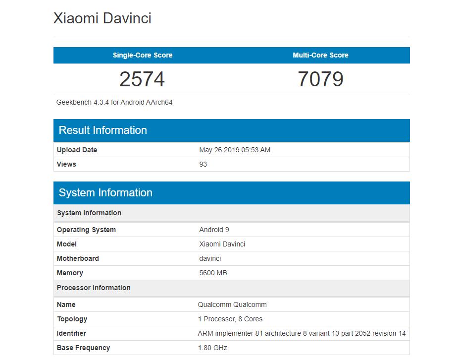
Task: Select the Identifier label
Action: (71, 333)
